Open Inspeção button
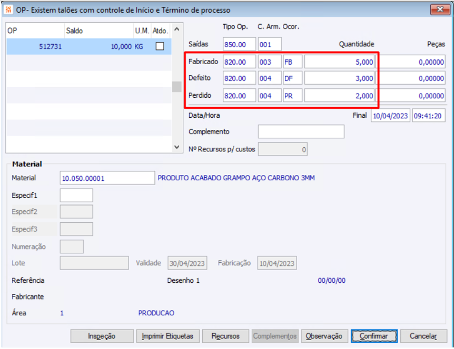Viewport: 454px width, 349px height. point(102,336)
